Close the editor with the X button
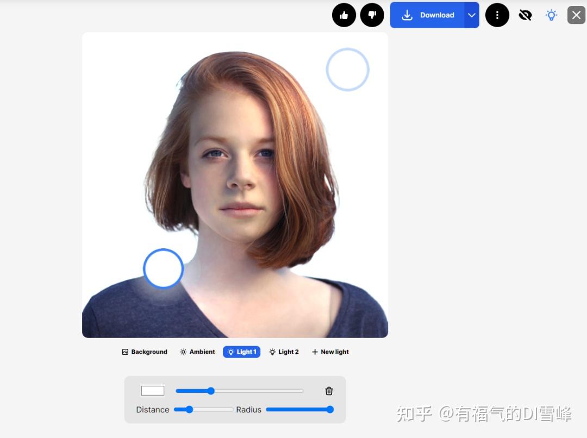The width and height of the screenshot is (587, 438). tap(576, 15)
